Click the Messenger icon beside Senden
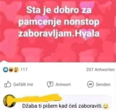The width and height of the screenshot is (116, 111). point(90,84)
